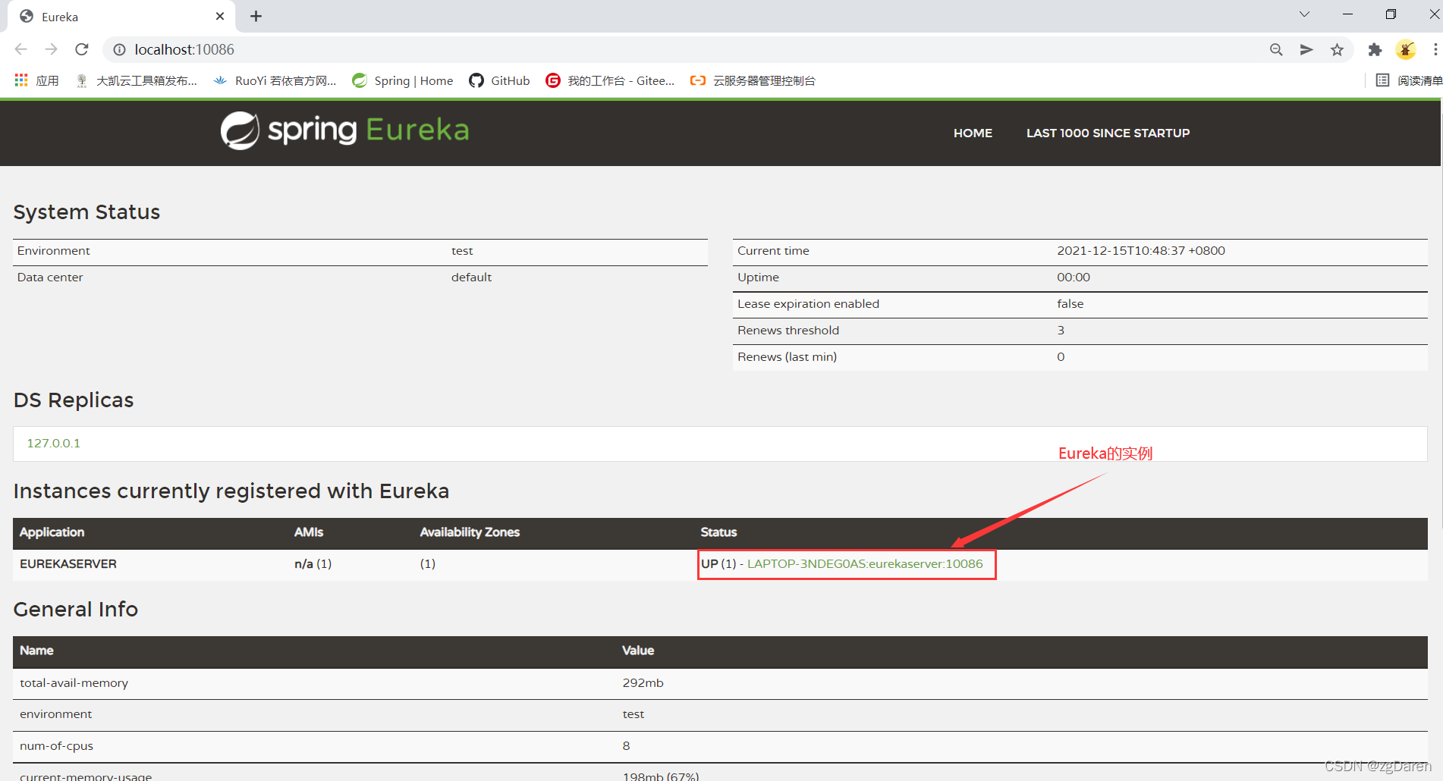Open the reading list (阅读清单)
Screen dimensions: 1443x781
point(1409,80)
